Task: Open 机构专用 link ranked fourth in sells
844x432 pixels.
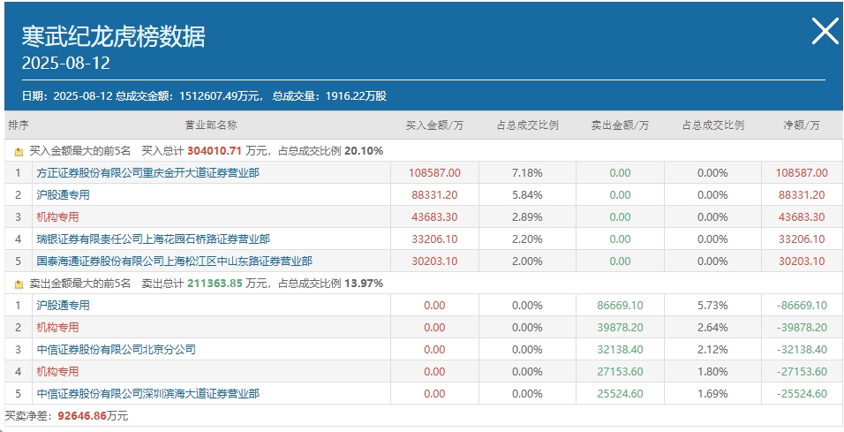Action: pos(57,372)
